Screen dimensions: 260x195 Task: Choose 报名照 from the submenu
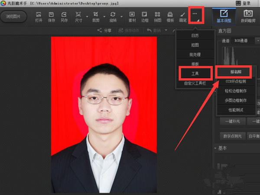(233, 71)
